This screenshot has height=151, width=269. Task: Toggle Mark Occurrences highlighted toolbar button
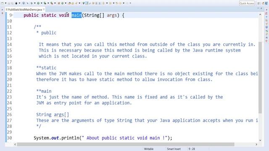point(87,3)
